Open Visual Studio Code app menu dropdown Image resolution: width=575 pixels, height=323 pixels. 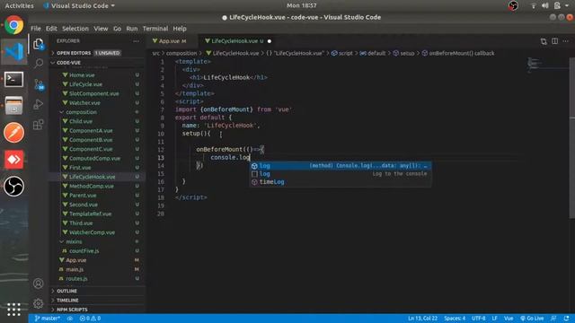click(79, 5)
